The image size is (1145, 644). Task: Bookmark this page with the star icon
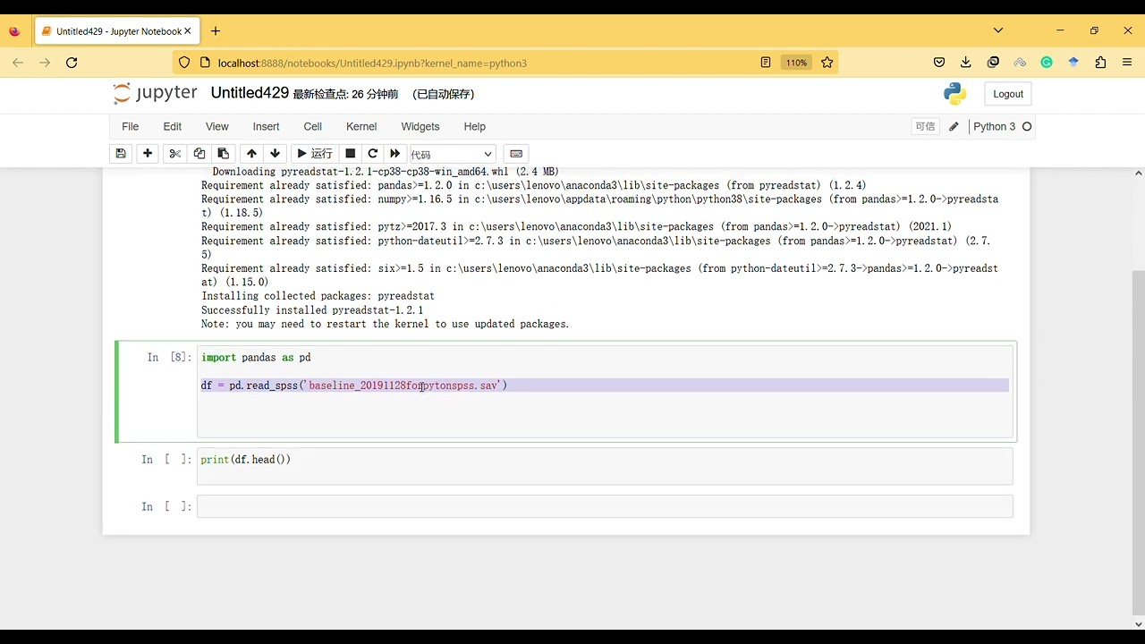pyautogui.click(x=827, y=63)
